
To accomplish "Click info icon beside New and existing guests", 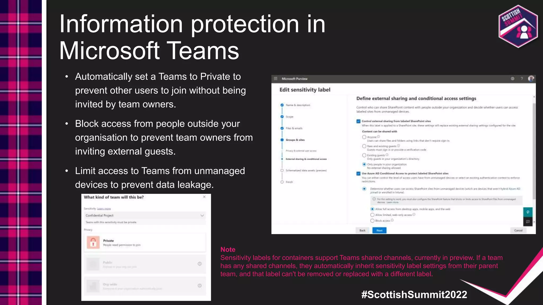I will tap(398, 146).
